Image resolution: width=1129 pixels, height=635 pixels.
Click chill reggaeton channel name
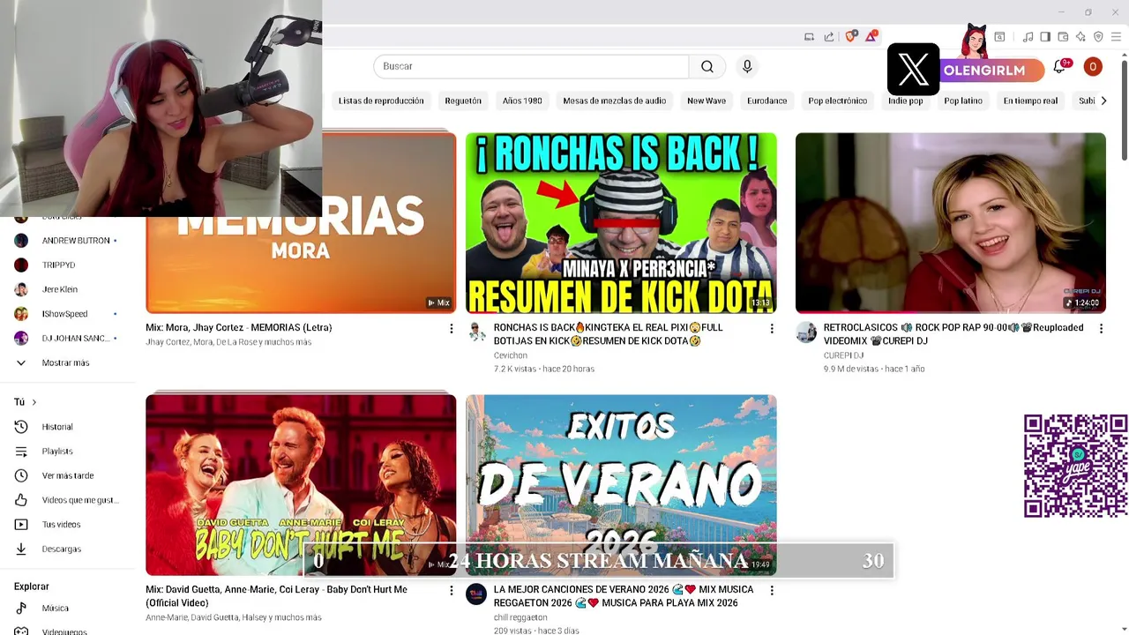tap(520, 617)
